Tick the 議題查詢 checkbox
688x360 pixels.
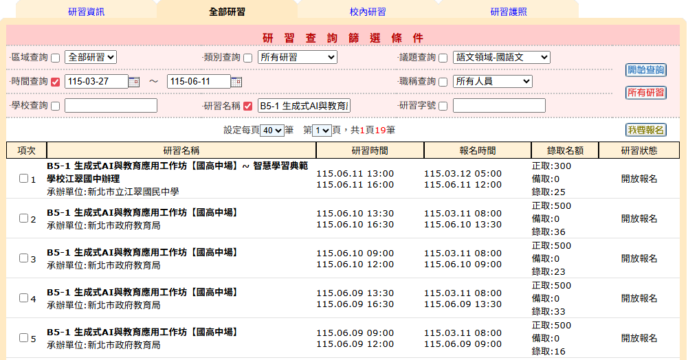click(x=443, y=58)
